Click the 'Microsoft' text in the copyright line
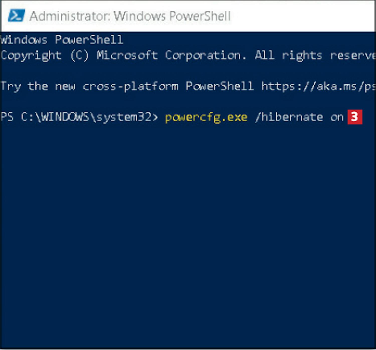 [127, 55]
